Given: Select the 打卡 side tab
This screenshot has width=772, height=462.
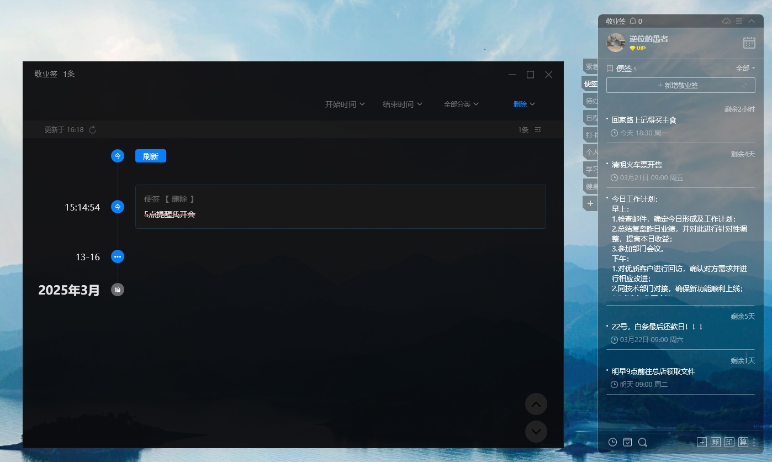Looking at the screenshot, I should coord(590,135).
